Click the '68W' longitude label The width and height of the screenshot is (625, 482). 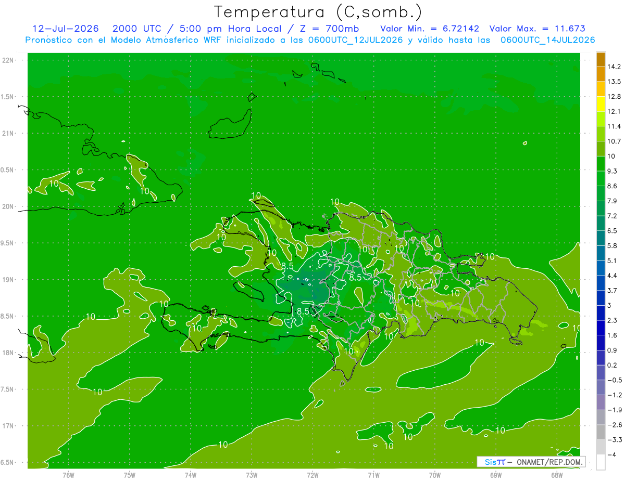(557, 475)
